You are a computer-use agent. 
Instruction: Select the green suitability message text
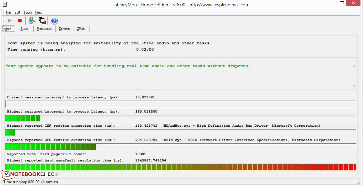click(x=128, y=66)
